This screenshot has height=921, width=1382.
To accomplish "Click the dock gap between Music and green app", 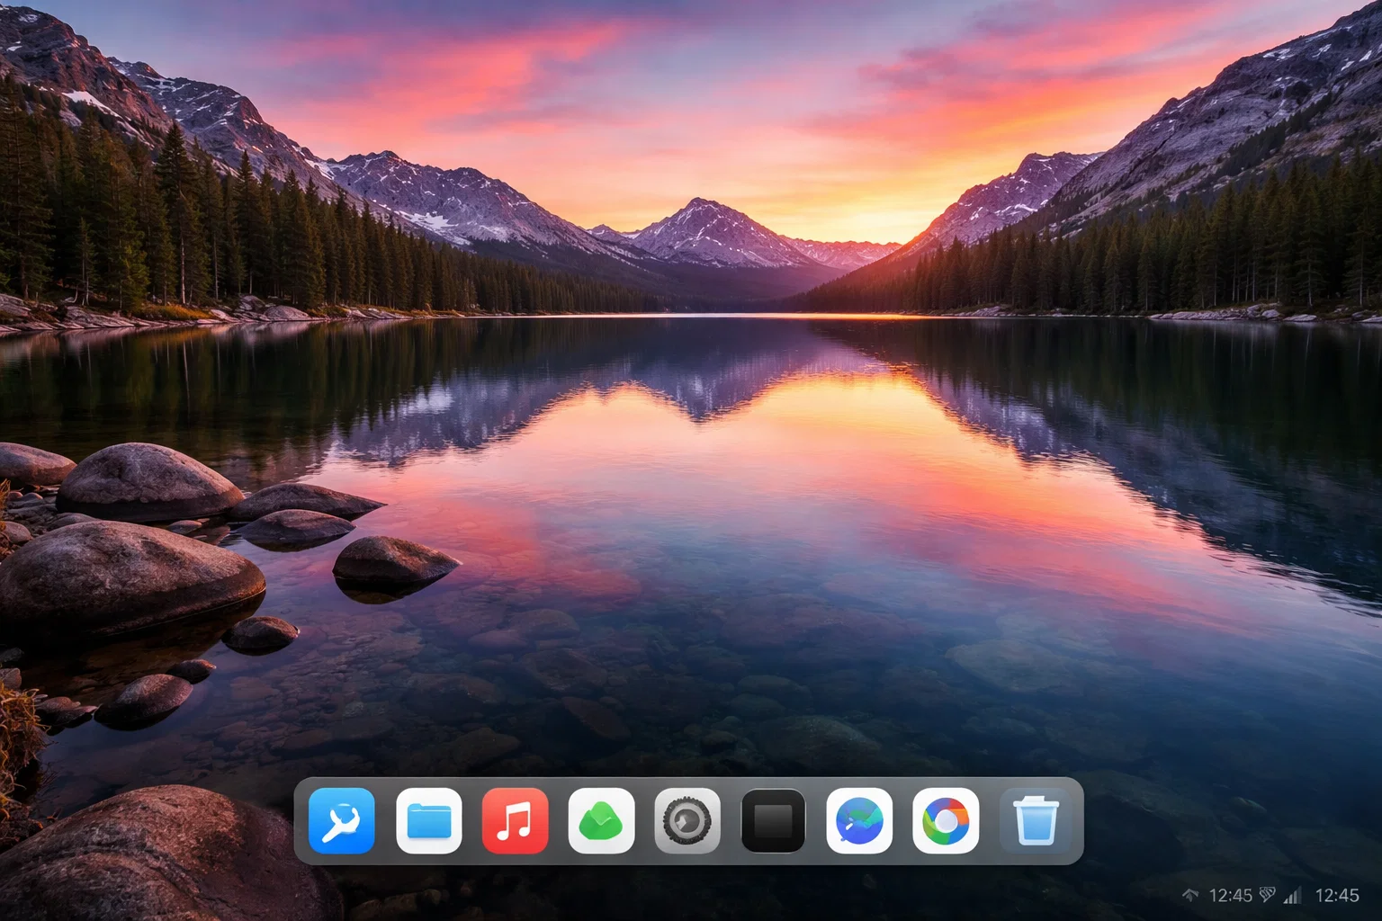I will pyautogui.click(x=558, y=820).
